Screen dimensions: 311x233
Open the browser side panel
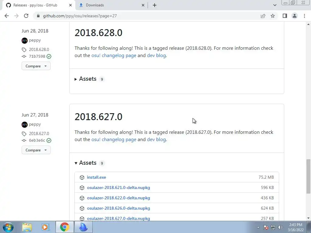point(285,16)
